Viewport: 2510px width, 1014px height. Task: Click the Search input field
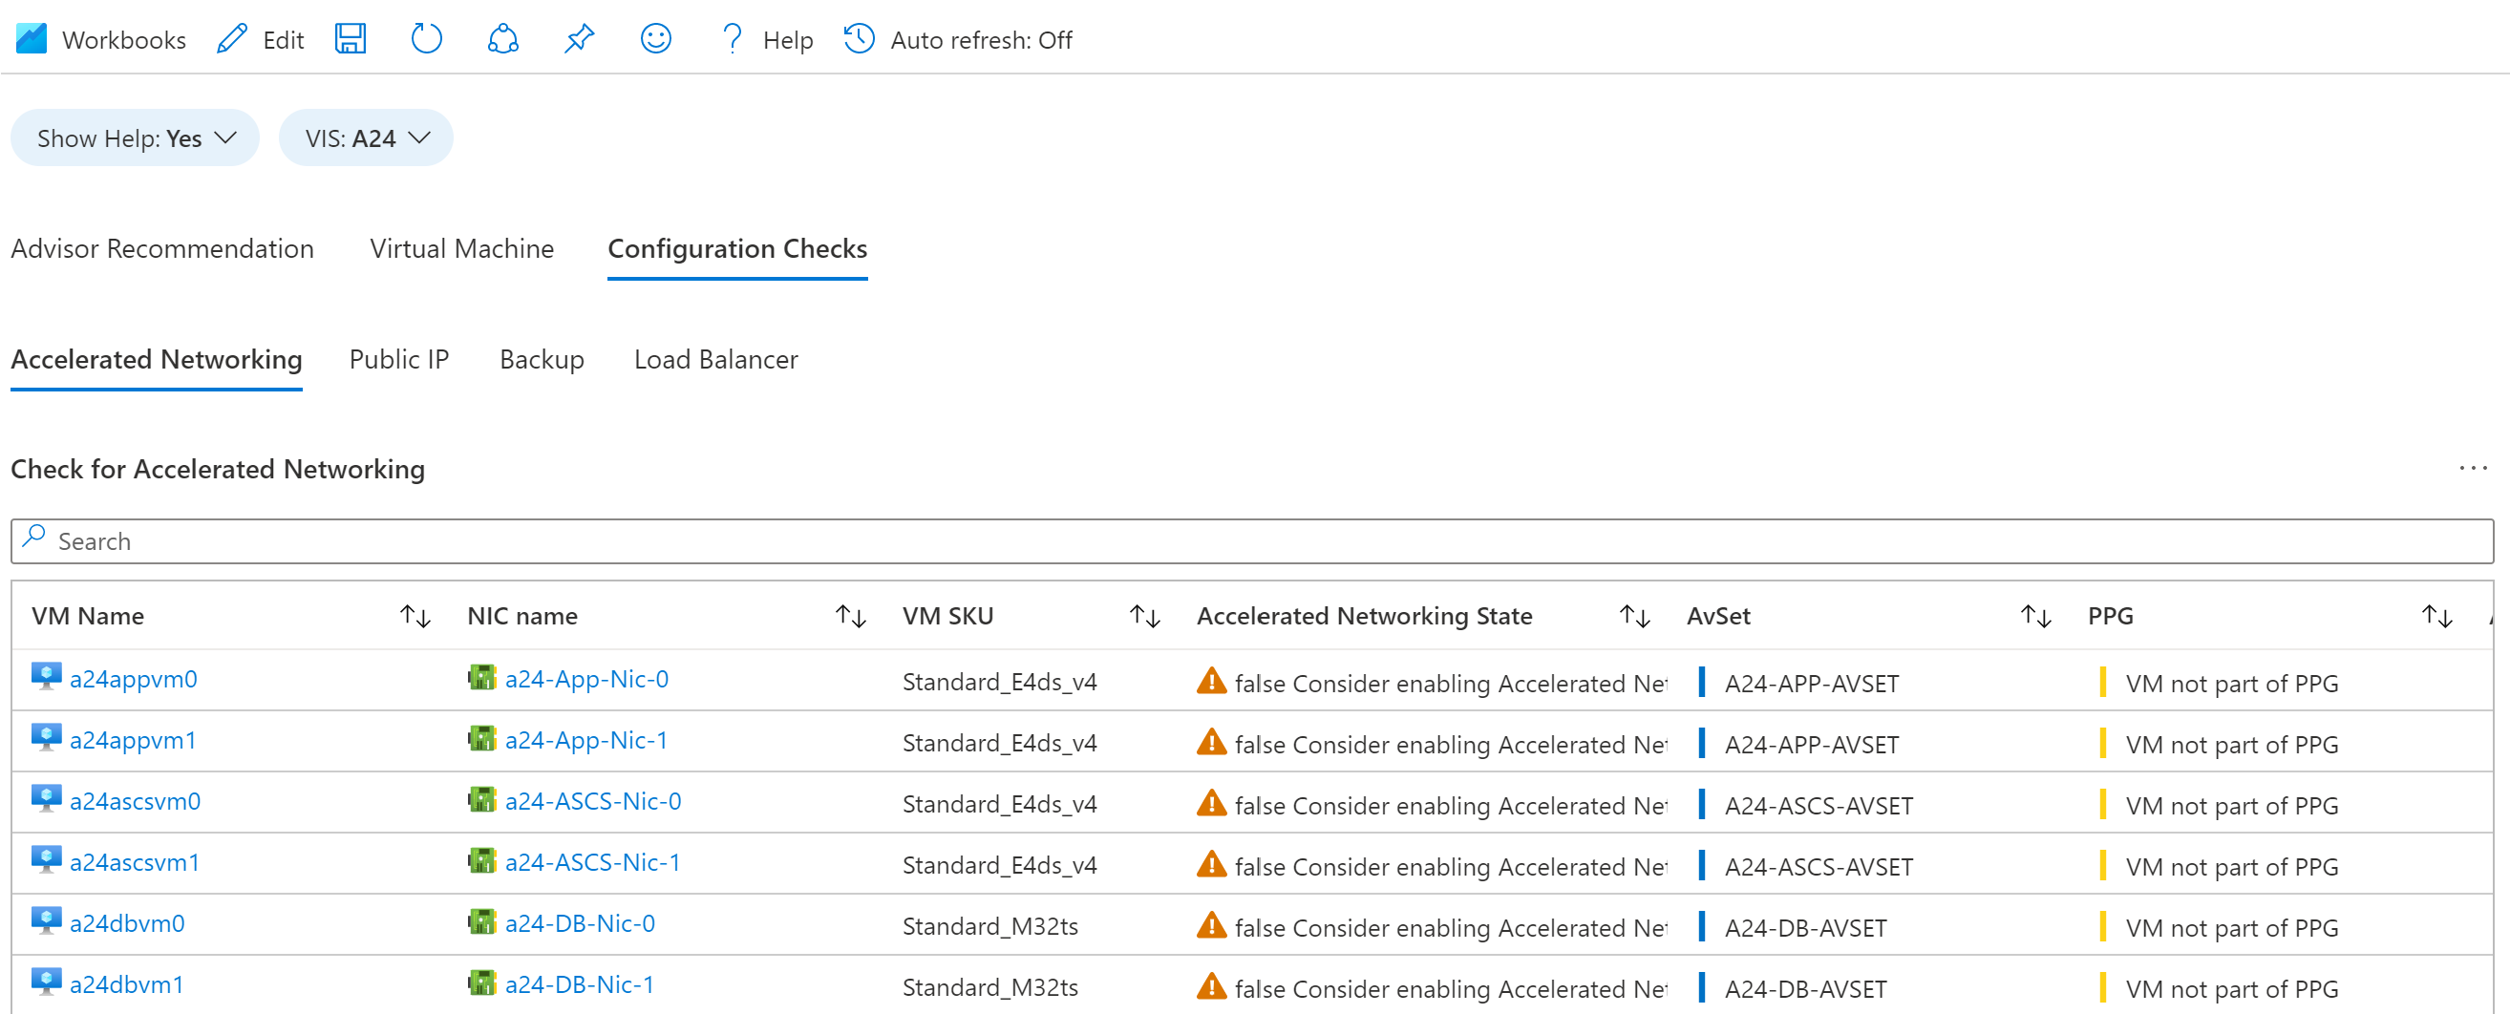click(x=1252, y=541)
